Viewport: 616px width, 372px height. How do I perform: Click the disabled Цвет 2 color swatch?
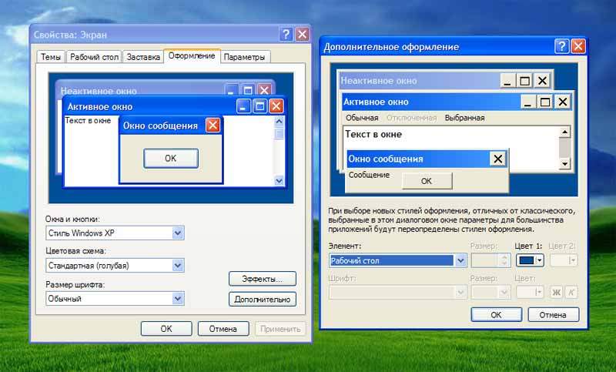pos(564,260)
